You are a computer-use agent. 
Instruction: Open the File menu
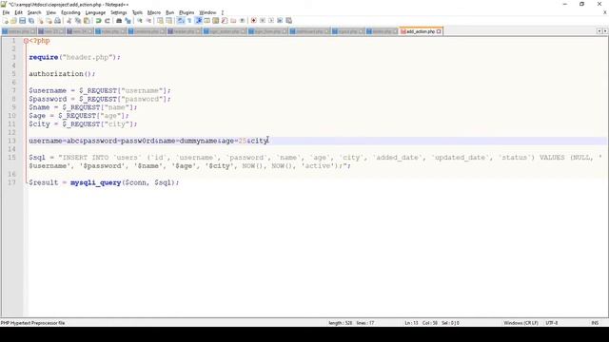pos(6,12)
